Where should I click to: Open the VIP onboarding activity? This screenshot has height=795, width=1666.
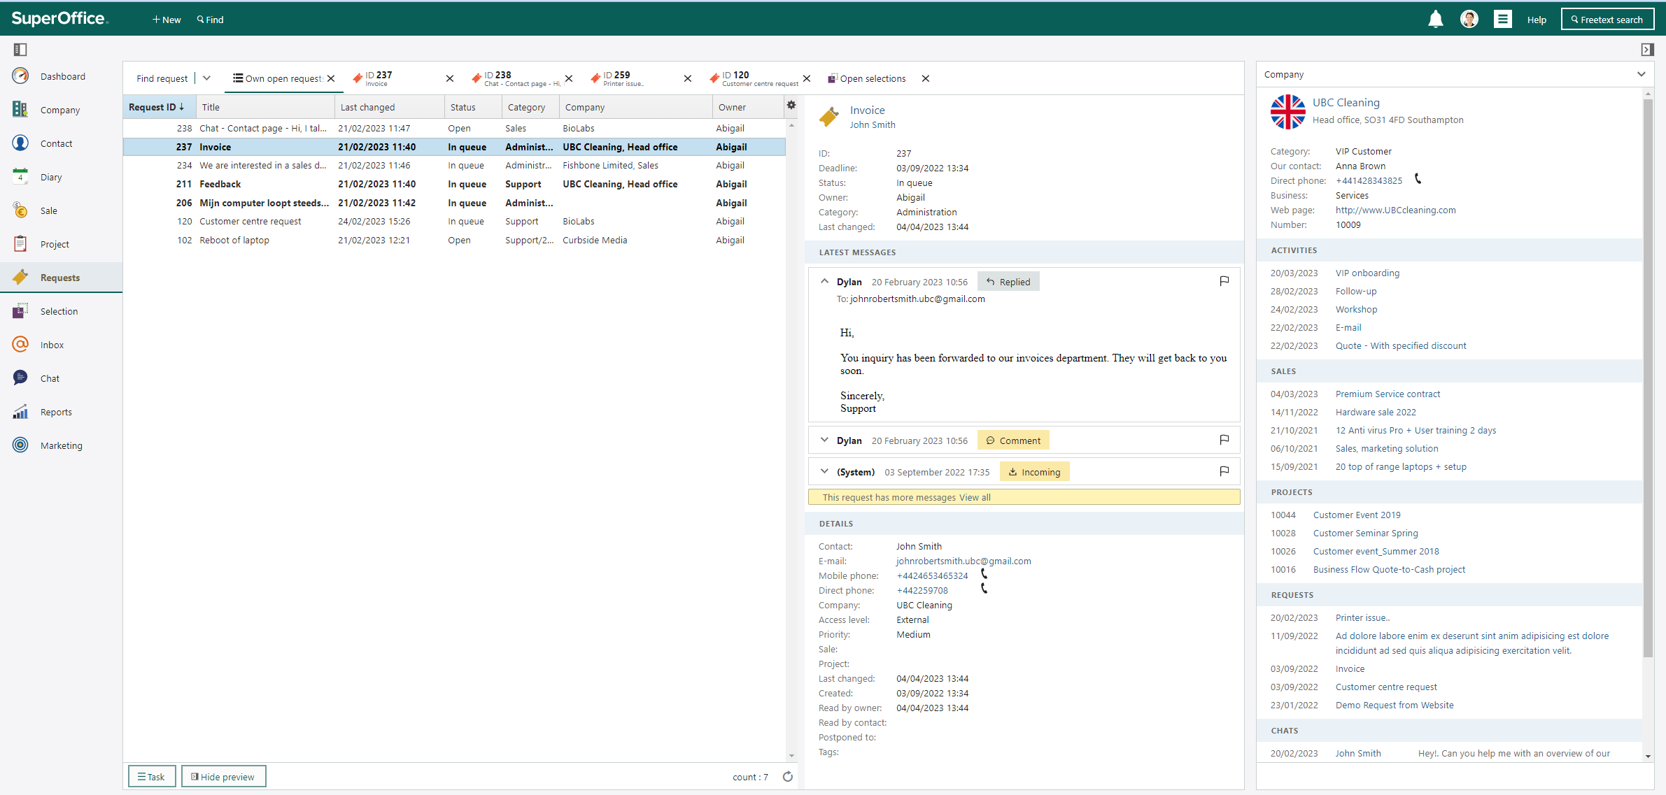click(x=1367, y=273)
